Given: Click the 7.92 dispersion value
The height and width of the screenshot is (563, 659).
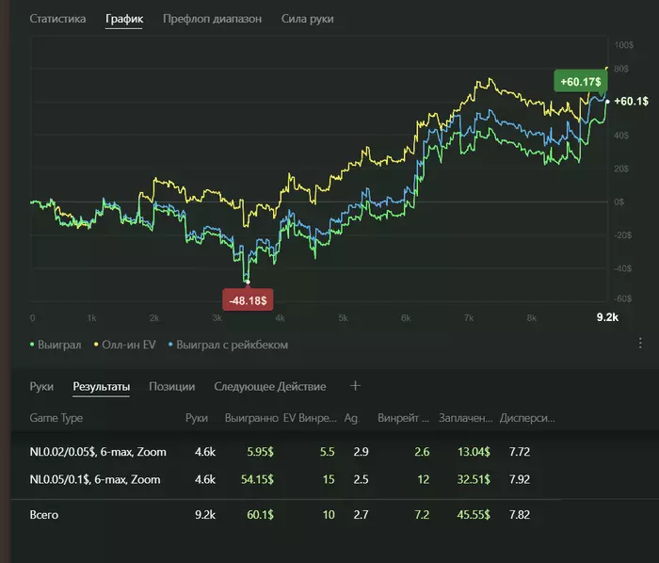Looking at the screenshot, I should tap(520, 479).
